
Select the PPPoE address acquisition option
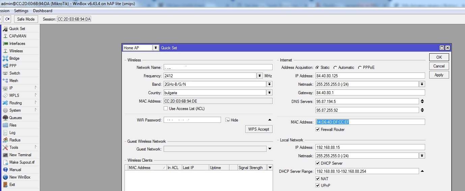pos(360,67)
